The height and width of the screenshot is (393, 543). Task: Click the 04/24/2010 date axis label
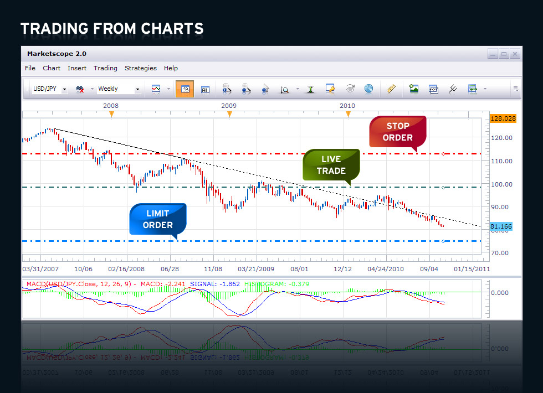[386, 269]
